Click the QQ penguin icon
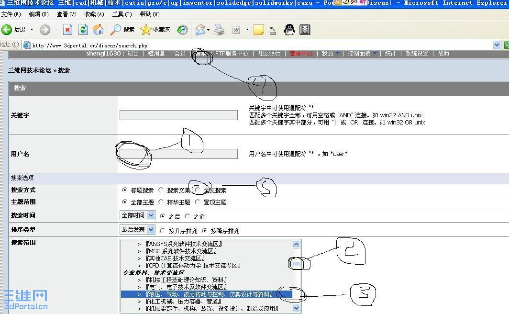The image size is (509, 314). [289, 30]
